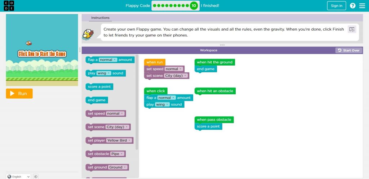Select the Instructions tab
The width and height of the screenshot is (369, 179).
(x=100, y=18)
